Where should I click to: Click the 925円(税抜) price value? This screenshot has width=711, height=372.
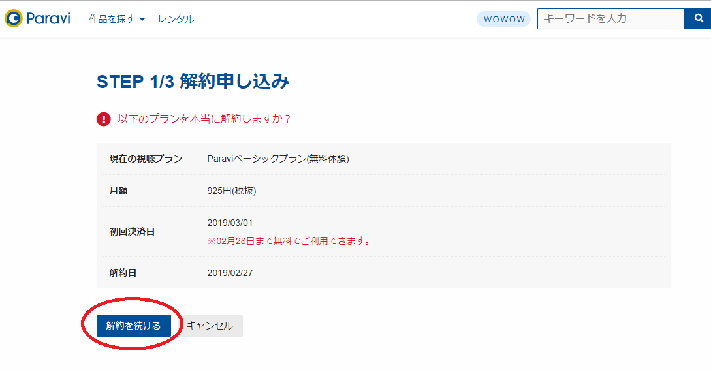click(232, 191)
